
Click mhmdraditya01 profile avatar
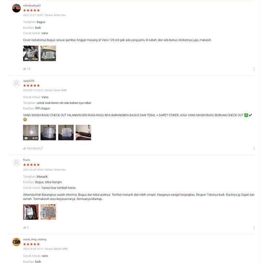coord(16,8)
